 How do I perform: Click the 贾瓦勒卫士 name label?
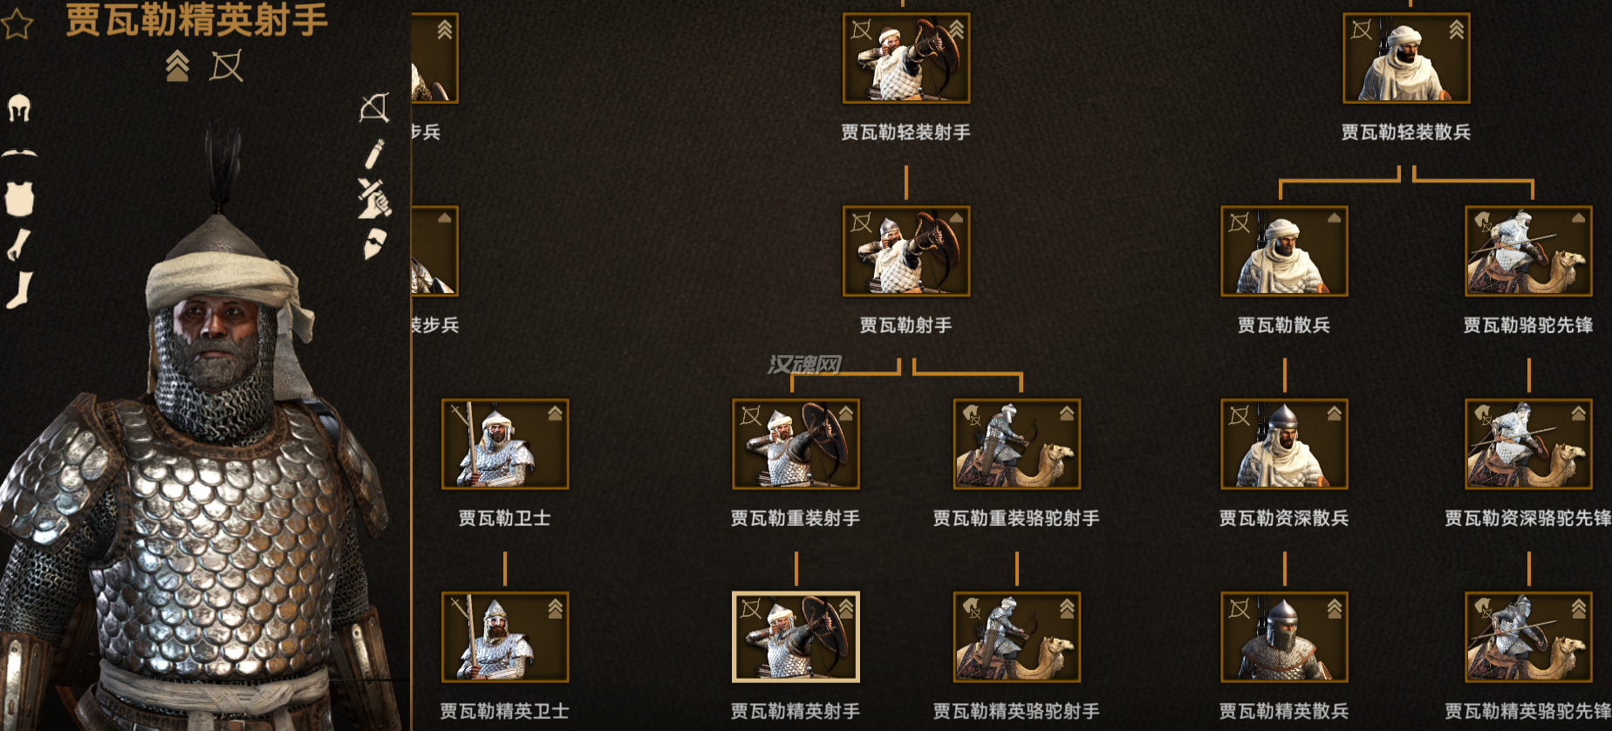(x=505, y=518)
